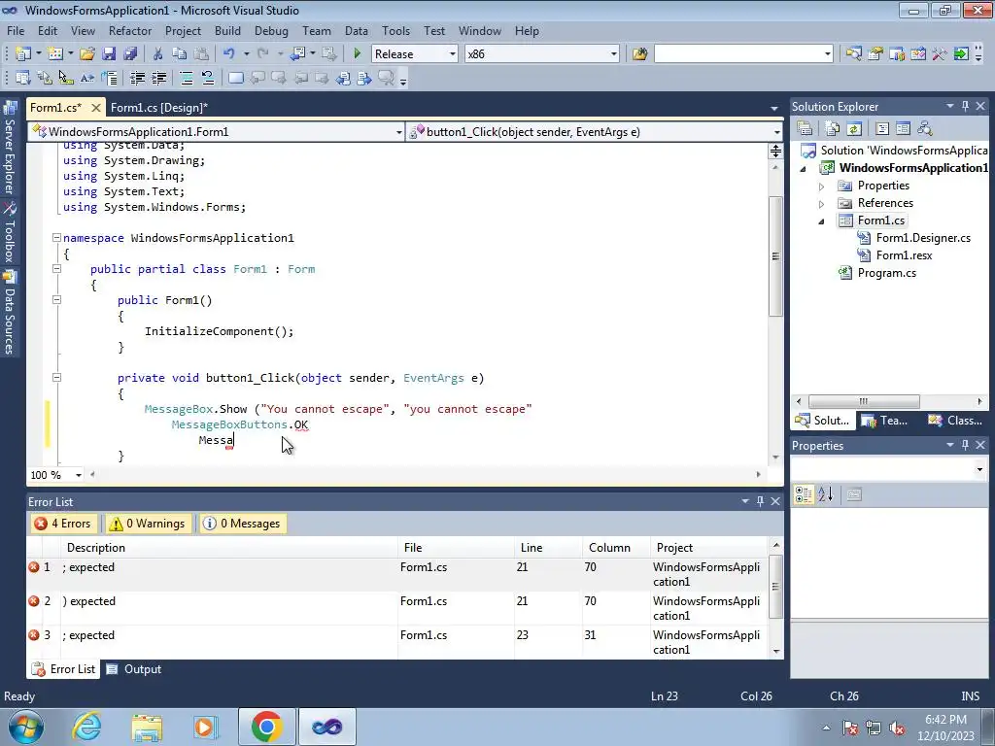The height and width of the screenshot is (746, 995).
Task: Save Form1.cs using the floppy disk icon
Action: point(109,54)
